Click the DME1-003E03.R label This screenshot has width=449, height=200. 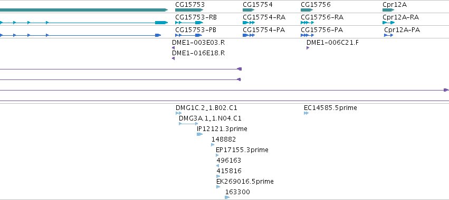(x=198, y=43)
